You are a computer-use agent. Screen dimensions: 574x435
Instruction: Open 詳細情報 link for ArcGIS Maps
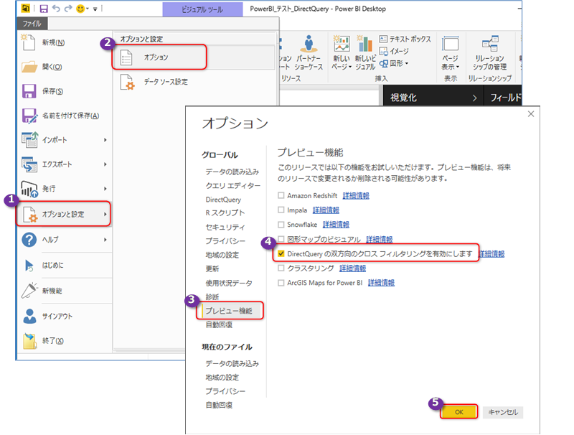381,283
